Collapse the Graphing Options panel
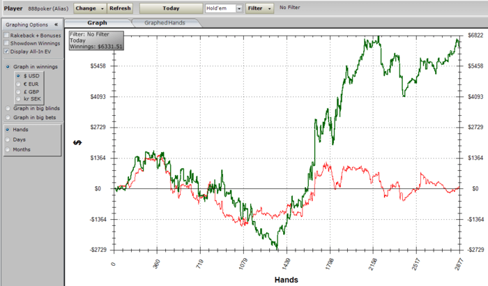 tap(56, 24)
